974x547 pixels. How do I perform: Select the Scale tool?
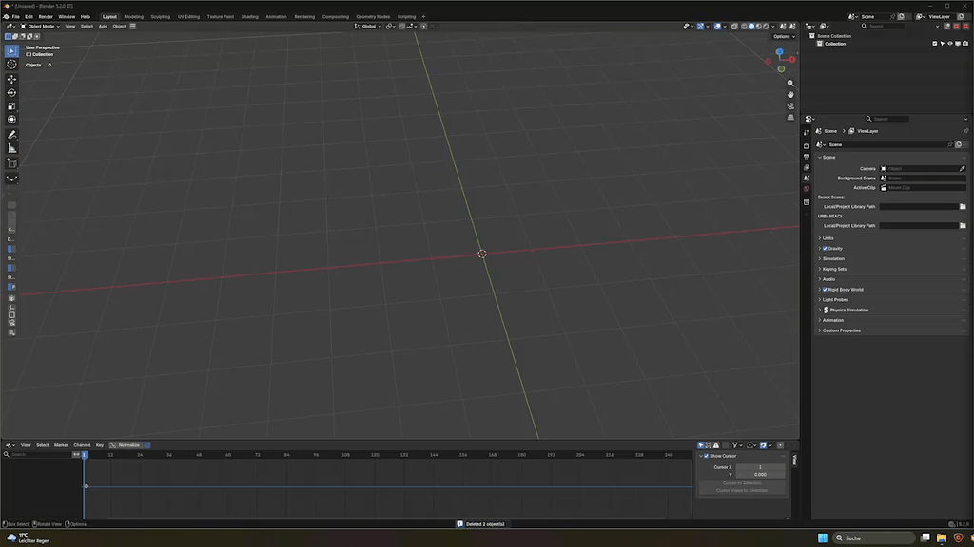[11, 106]
